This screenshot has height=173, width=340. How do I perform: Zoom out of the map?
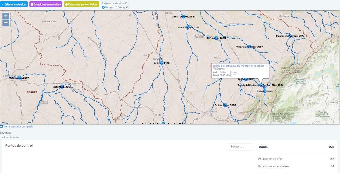[x=6, y=23]
